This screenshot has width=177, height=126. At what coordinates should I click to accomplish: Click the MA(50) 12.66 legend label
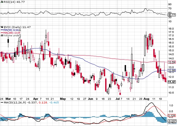(x=11, y=30)
